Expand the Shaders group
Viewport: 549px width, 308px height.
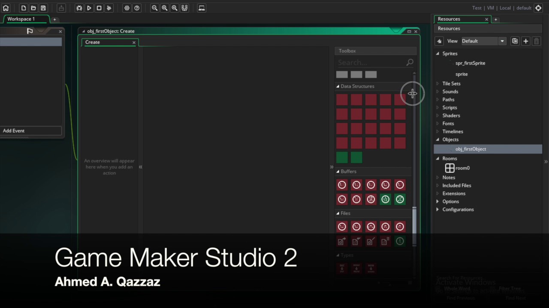click(437, 115)
